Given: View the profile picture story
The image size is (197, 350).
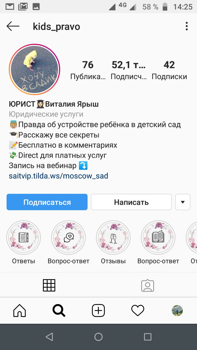Looking at the screenshot, I should click(34, 69).
